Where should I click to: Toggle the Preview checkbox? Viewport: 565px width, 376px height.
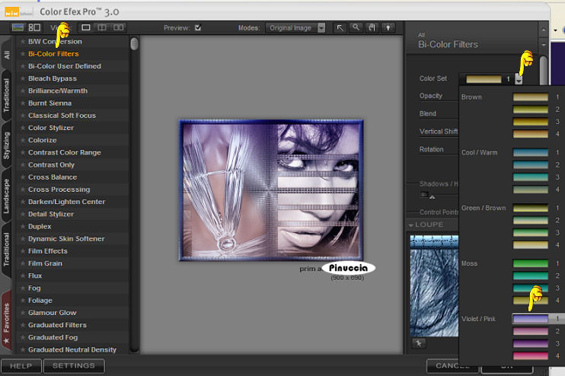(x=198, y=27)
